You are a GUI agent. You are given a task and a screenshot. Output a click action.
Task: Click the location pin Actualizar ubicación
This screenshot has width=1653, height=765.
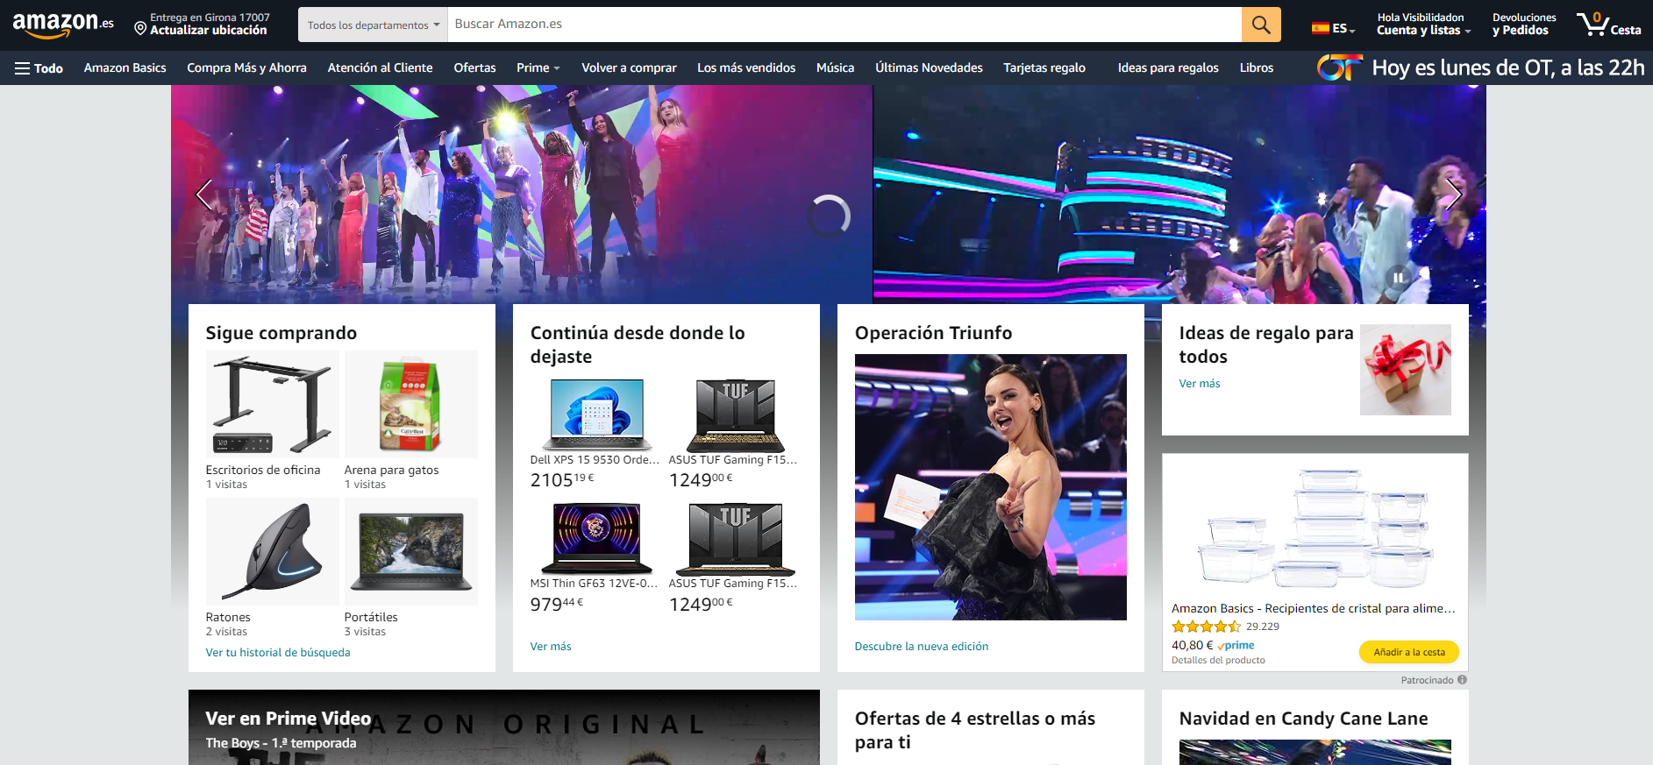201,25
